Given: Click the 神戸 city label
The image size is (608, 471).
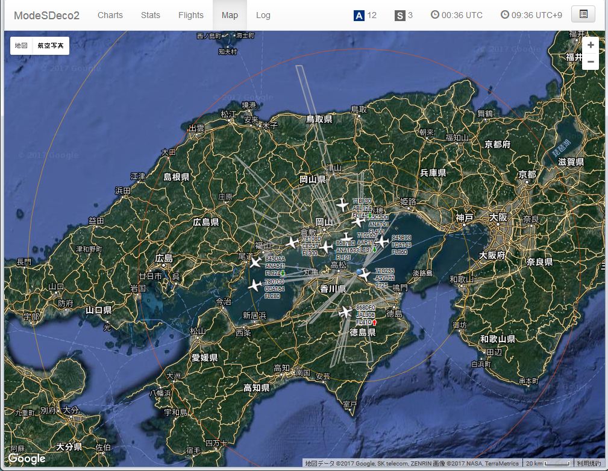Looking at the screenshot, I should (x=464, y=218).
